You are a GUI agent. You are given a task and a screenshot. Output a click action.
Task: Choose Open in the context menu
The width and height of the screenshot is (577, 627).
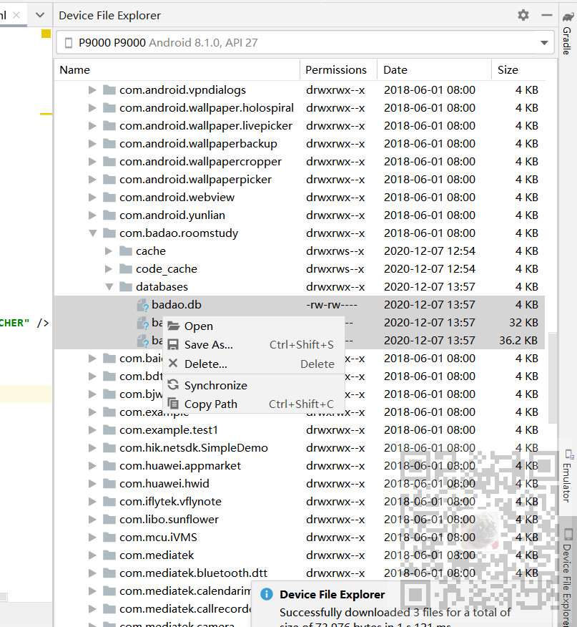[254, 326]
